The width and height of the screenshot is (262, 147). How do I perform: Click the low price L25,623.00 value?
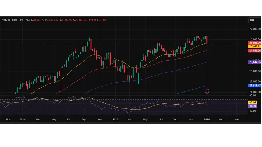(66, 20)
